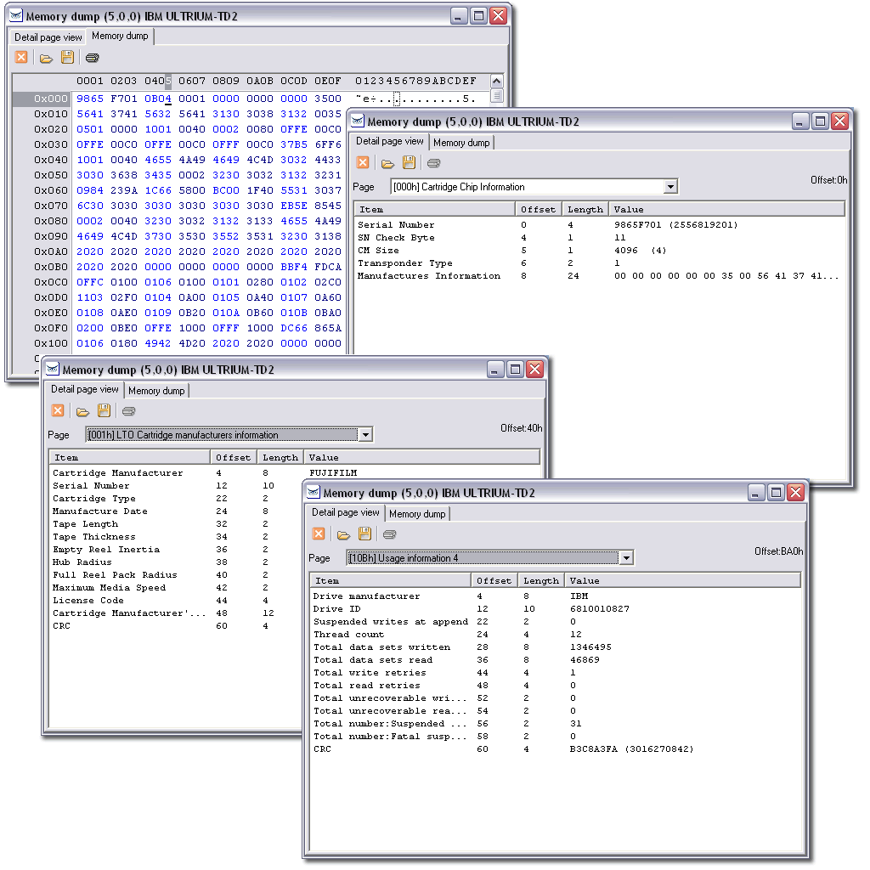Click the open folder icon in the Cartridge Chip Information window
The width and height of the screenshot is (870, 870).
tap(387, 163)
